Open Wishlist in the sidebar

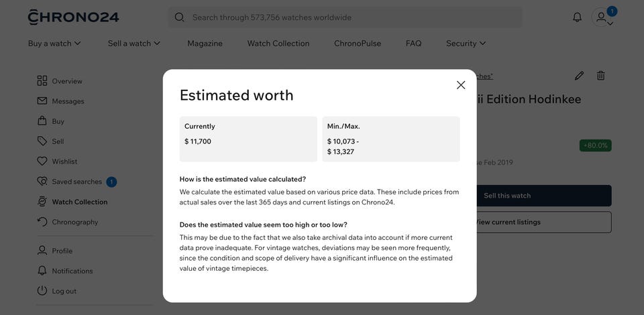tap(64, 162)
